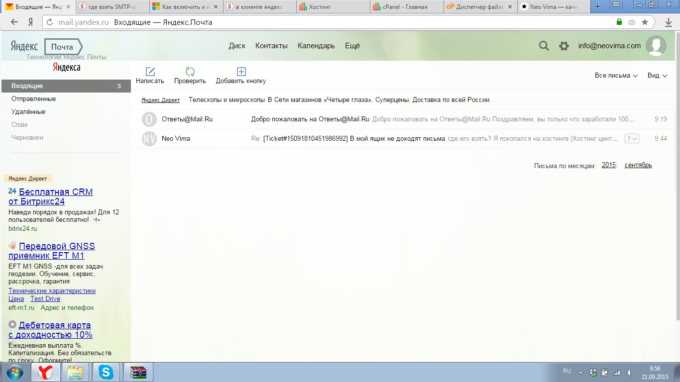Click the envelope icon in address bar
Viewport: 680px width, 382px height.
click(x=632, y=22)
